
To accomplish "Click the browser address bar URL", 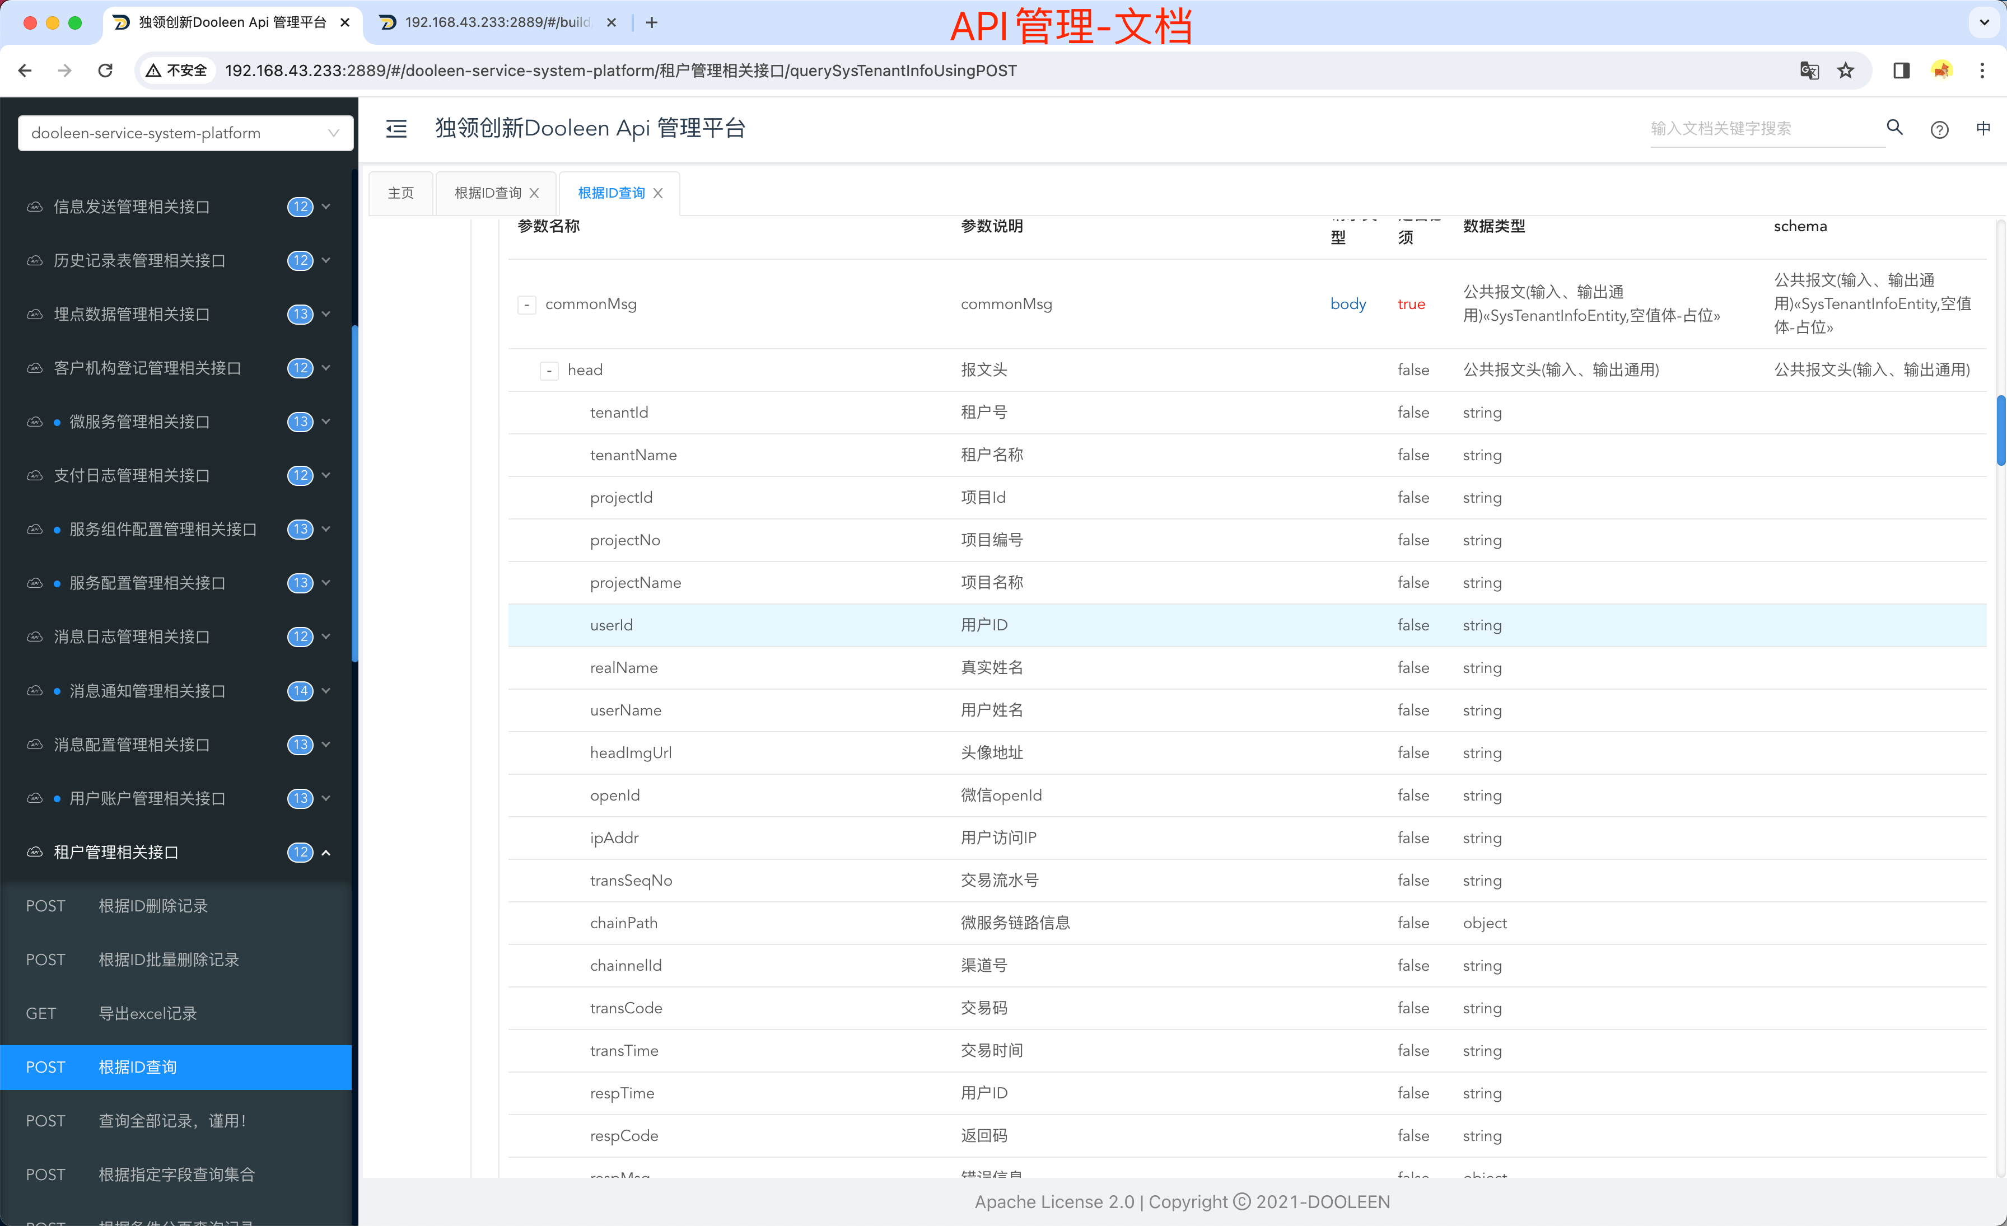I will (x=620, y=71).
